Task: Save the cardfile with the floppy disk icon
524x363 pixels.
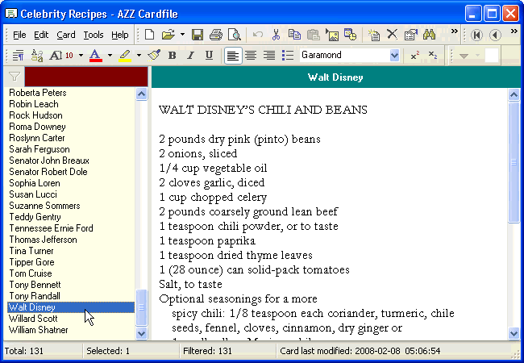Action: (198, 35)
